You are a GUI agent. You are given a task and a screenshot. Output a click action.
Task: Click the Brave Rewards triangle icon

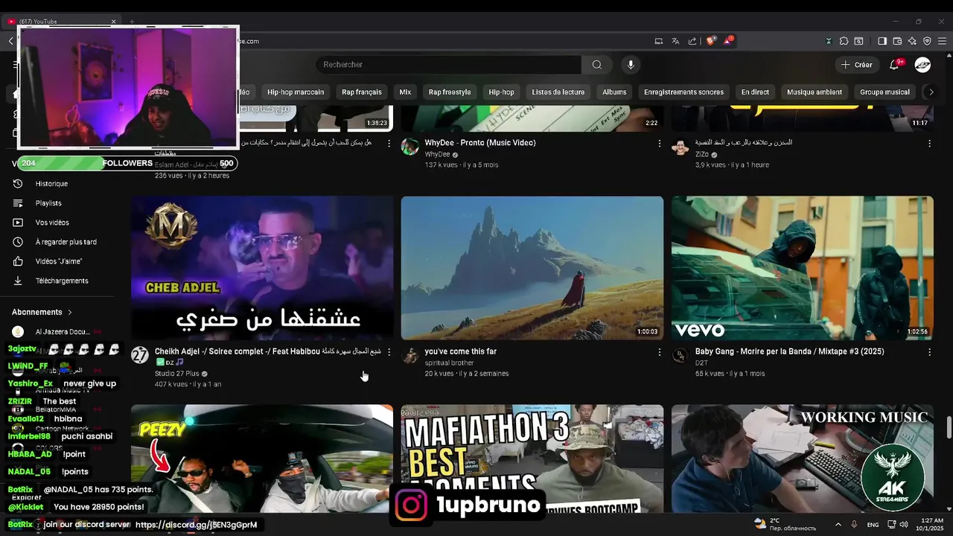(x=727, y=41)
